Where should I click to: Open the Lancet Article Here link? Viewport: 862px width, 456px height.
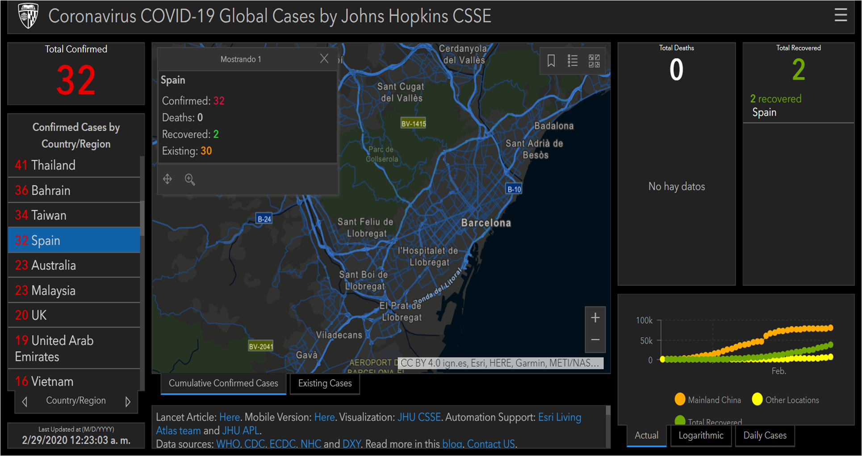(230, 417)
